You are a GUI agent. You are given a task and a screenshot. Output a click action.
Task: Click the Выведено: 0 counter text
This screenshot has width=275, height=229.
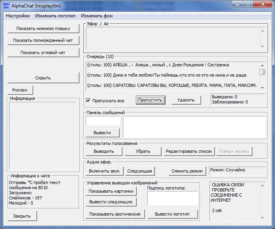point(224,97)
